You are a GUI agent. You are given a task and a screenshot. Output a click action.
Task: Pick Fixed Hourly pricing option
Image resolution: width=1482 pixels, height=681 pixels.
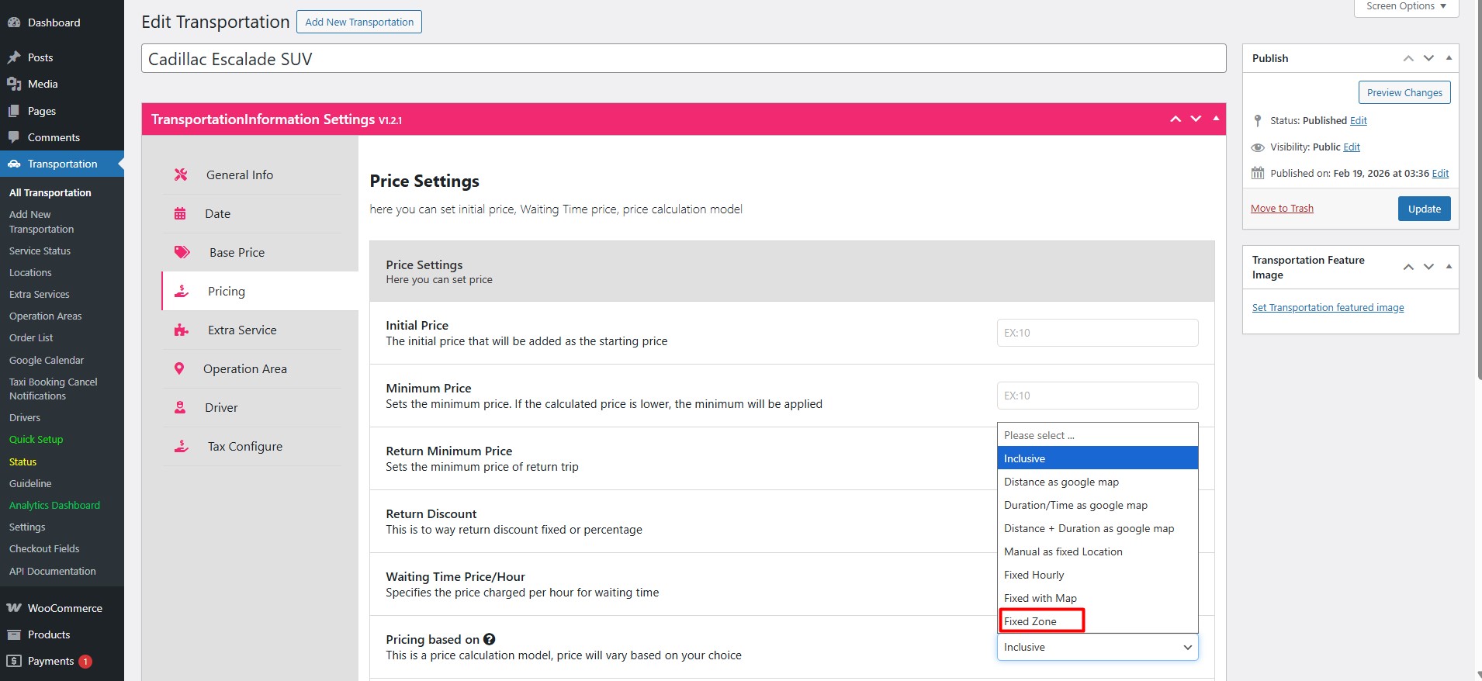1034,575
